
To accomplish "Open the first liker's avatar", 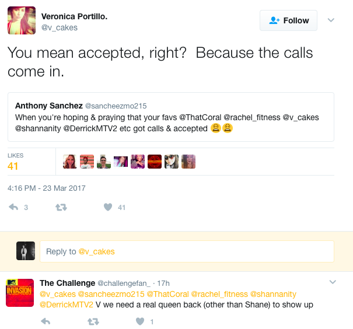I will (70, 162).
